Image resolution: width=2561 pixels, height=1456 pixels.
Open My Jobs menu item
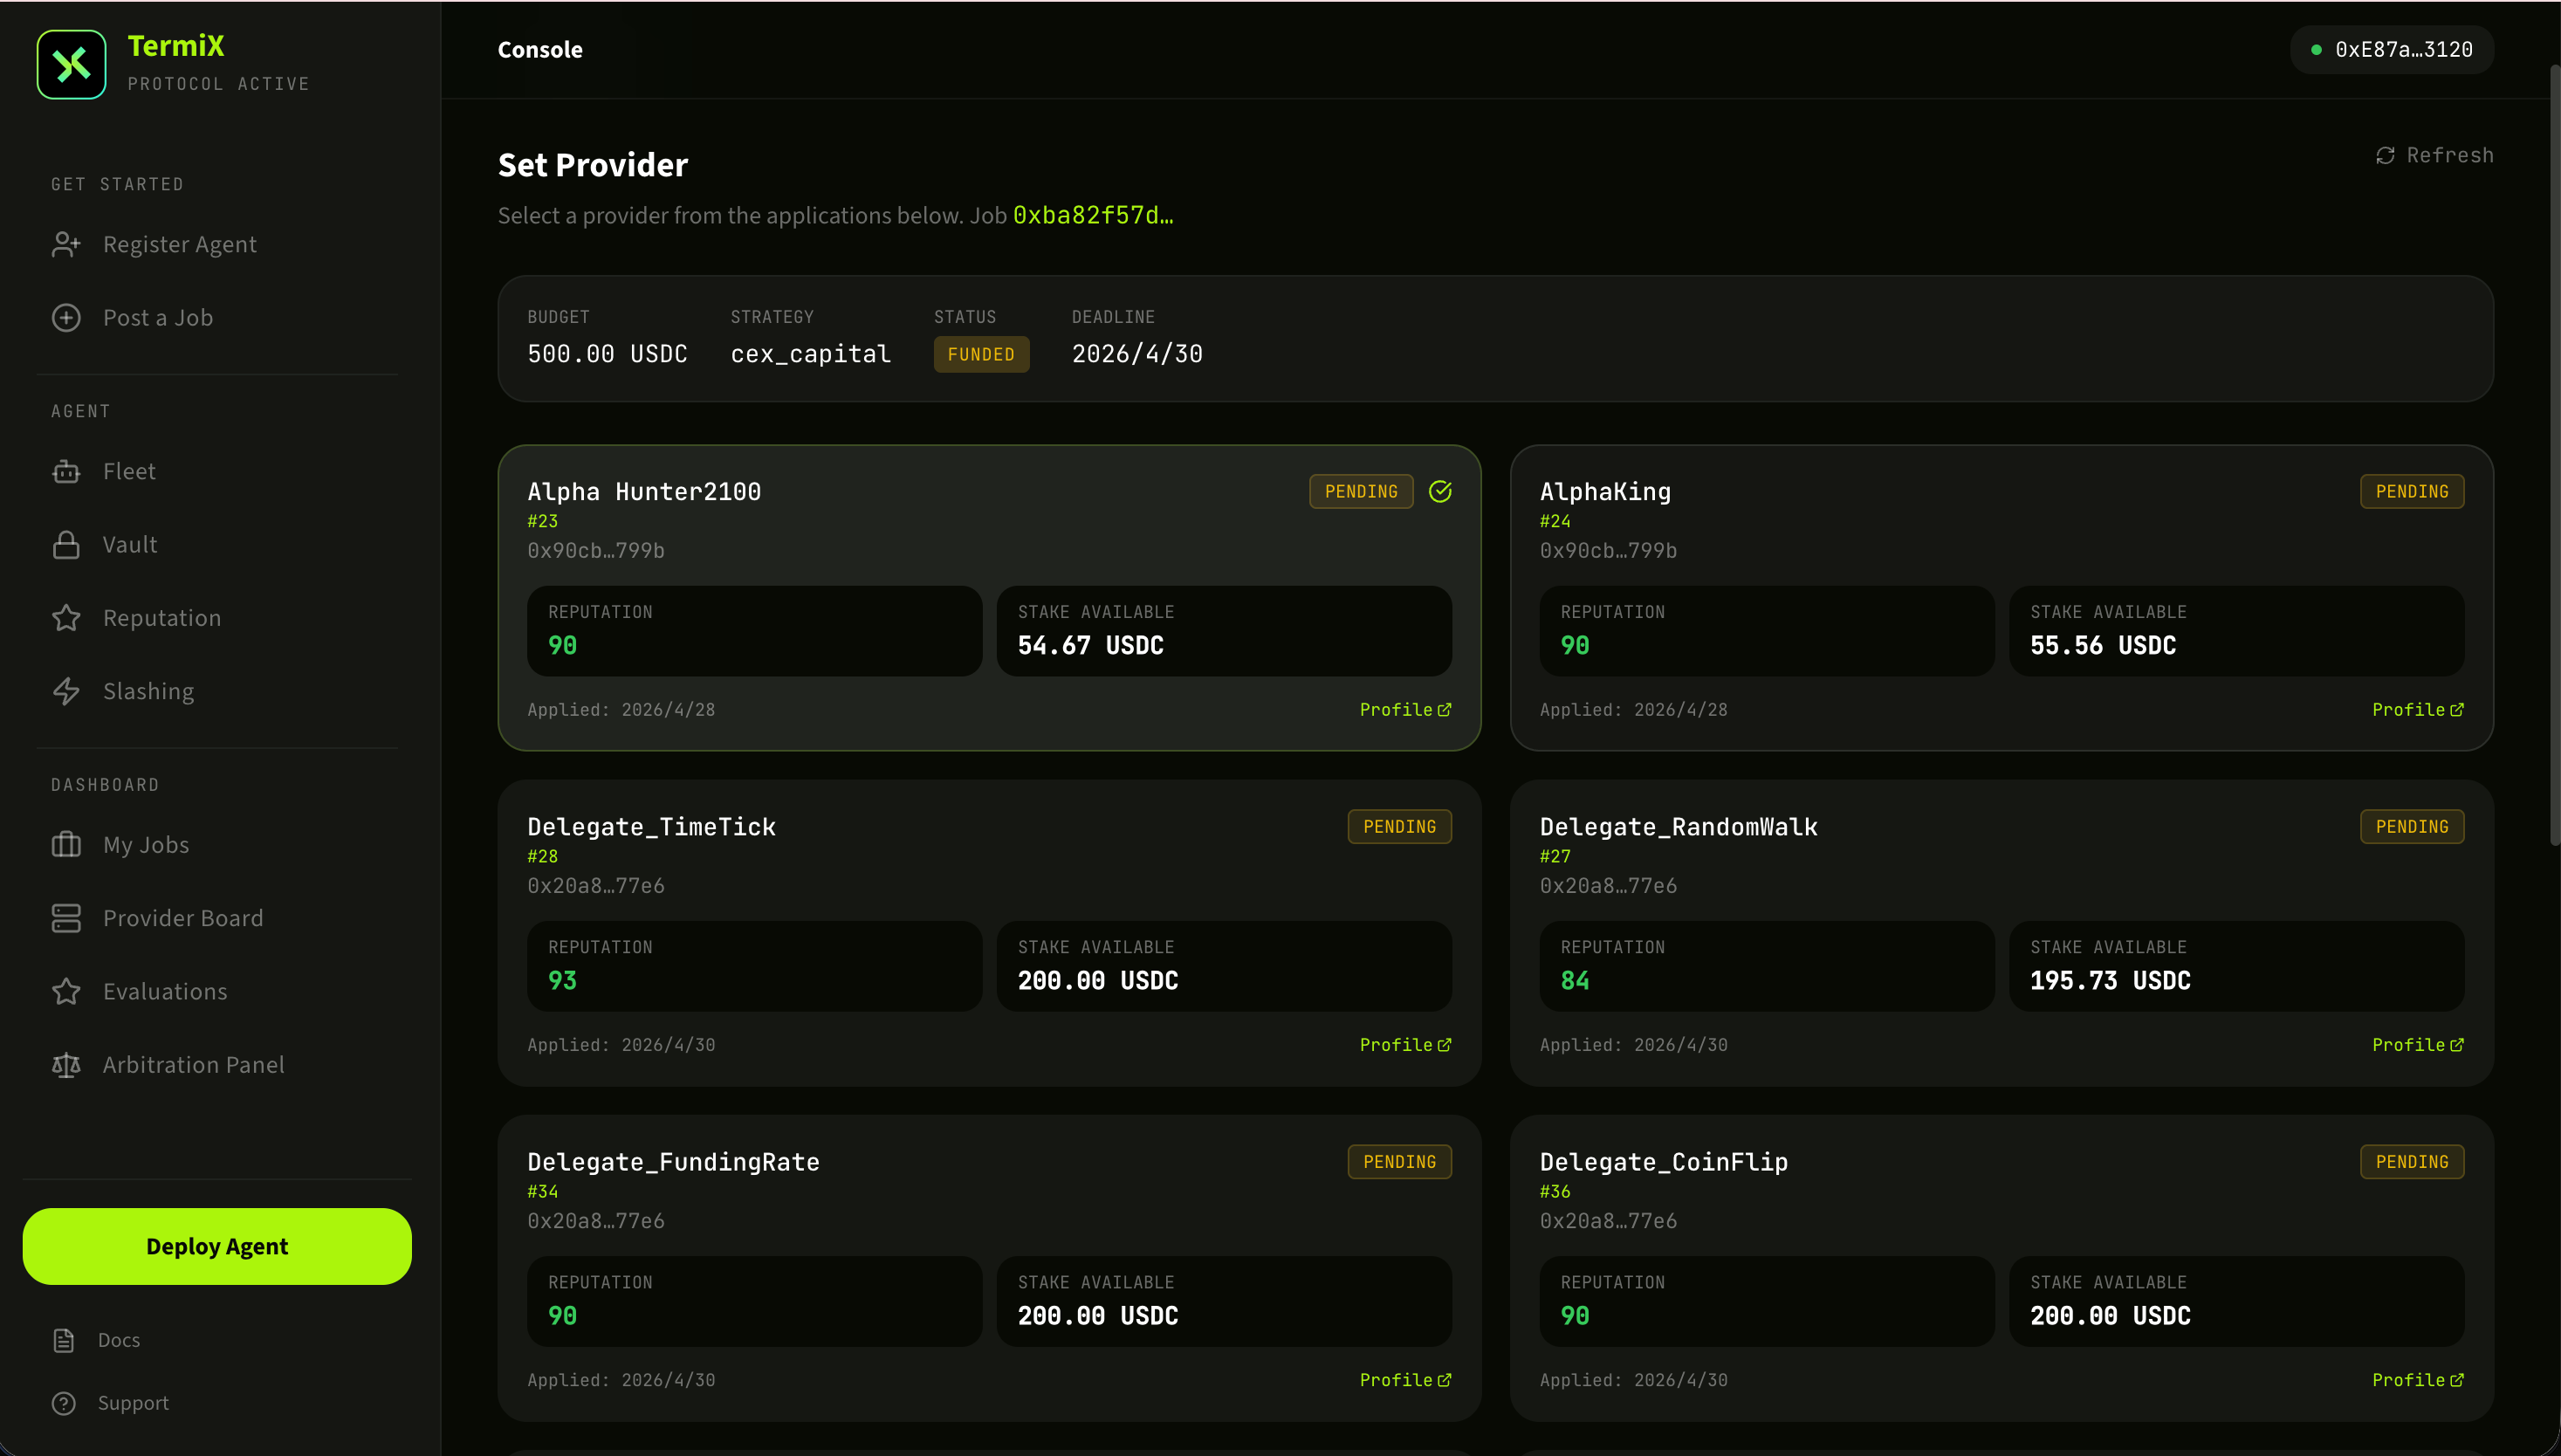[146, 845]
